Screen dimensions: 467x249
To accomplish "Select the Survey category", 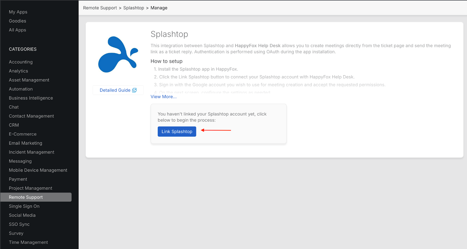I will click(x=16, y=234).
